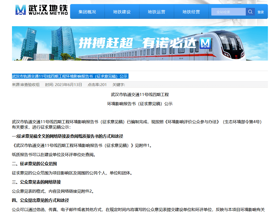Click the banner slogan 拼搏赶超 有诺必达
Viewport: 271px width, 213px height.
click(x=138, y=42)
